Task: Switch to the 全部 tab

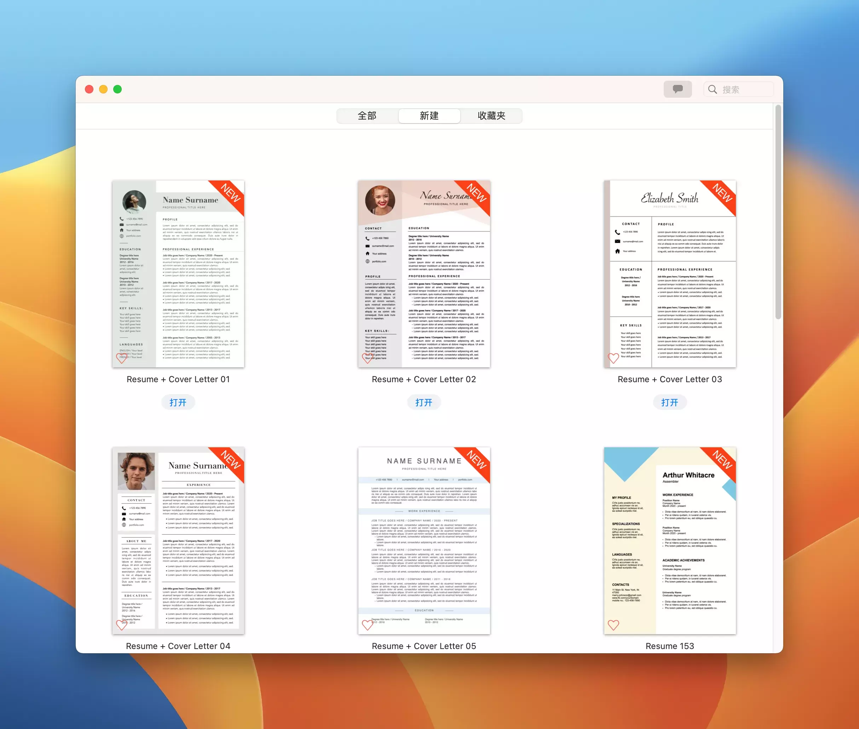Action: click(367, 116)
